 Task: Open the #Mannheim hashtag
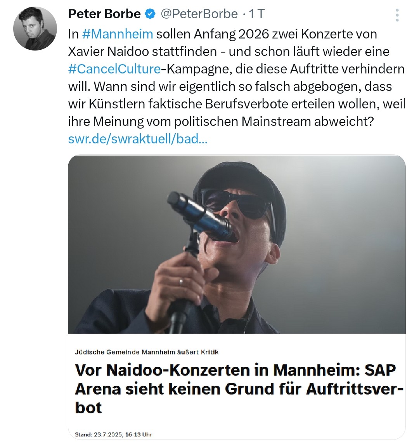pyautogui.click(x=118, y=34)
